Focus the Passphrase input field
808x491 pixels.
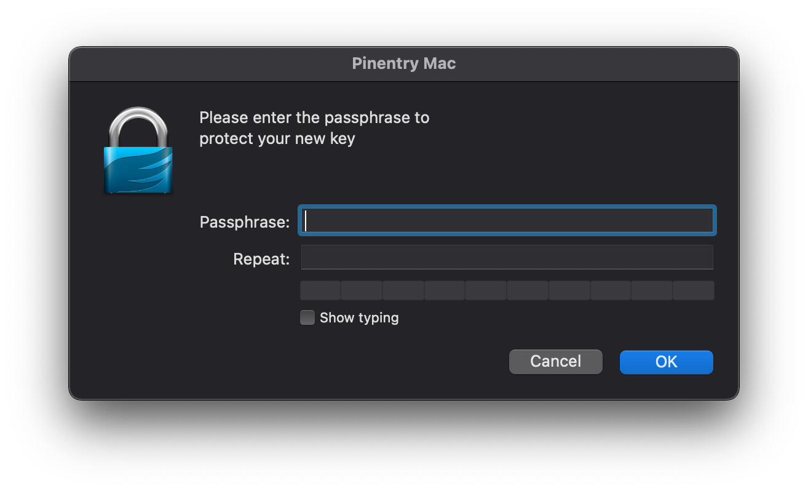[x=507, y=220]
